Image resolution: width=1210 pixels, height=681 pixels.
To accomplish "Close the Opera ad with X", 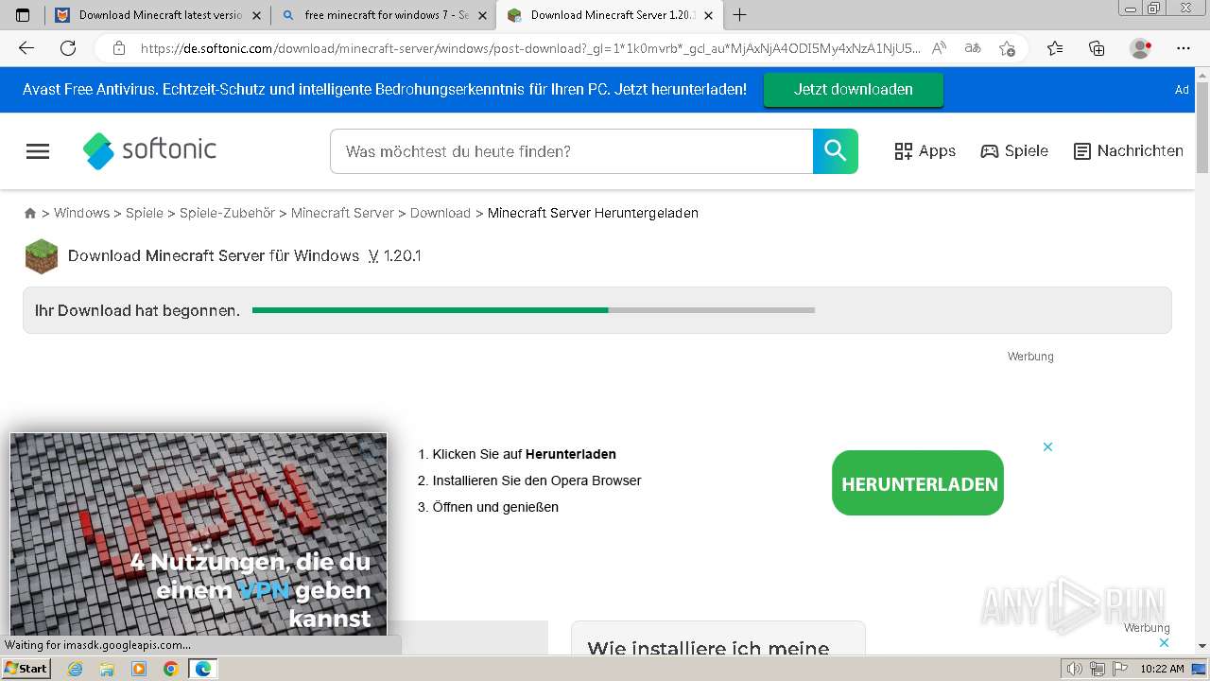I will (x=1047, y=446).
